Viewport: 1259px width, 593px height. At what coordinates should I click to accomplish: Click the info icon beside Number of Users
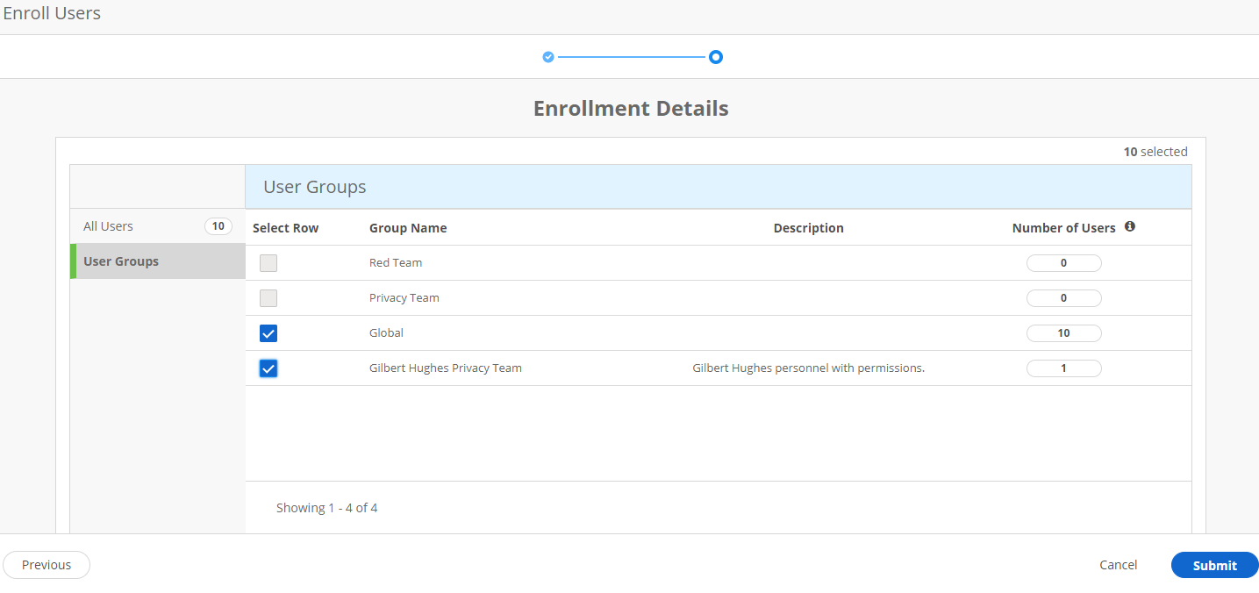(x=1130, y=226)
